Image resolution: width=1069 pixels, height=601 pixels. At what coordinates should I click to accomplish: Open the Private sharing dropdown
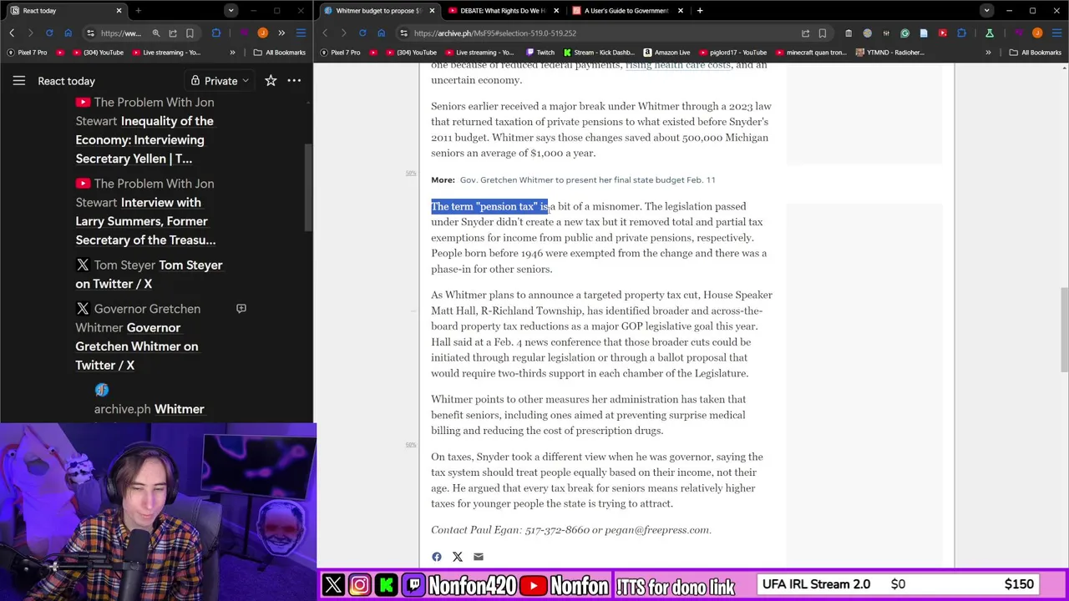220,81
